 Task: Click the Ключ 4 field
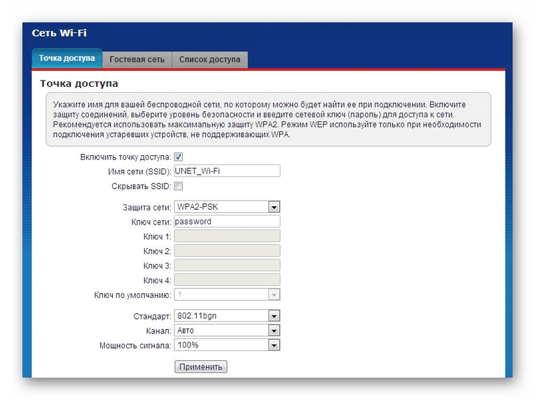click(228, 280)
